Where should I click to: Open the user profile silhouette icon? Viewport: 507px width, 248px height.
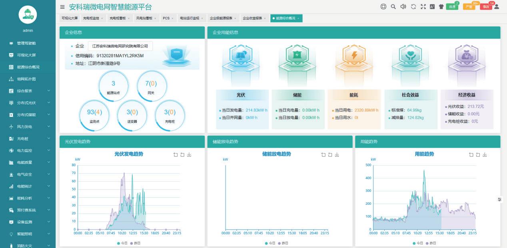(497, 6)
